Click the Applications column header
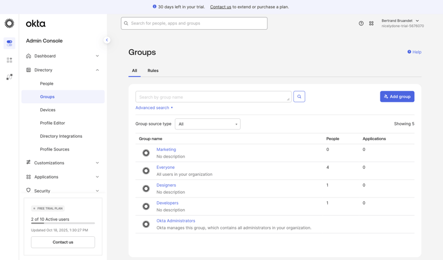This screenshot has width=443, height=260. (374, 139)
